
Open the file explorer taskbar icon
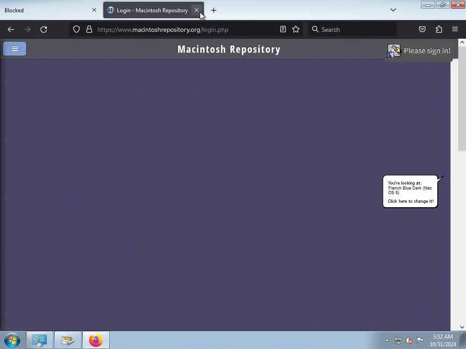(x=67, y=340)
